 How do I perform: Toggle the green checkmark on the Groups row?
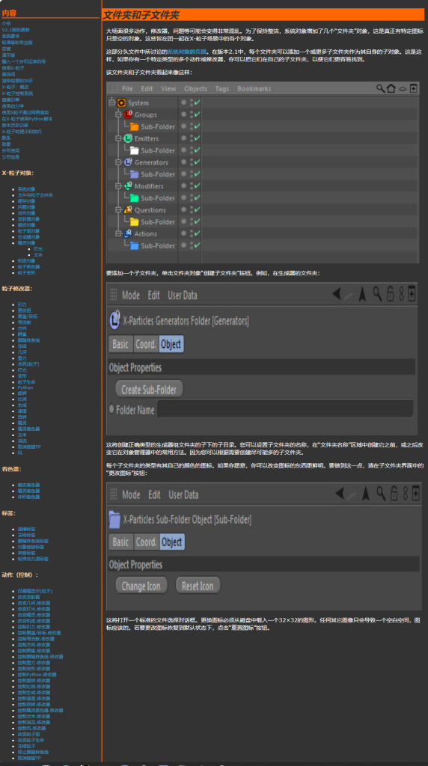coord(198,114)
